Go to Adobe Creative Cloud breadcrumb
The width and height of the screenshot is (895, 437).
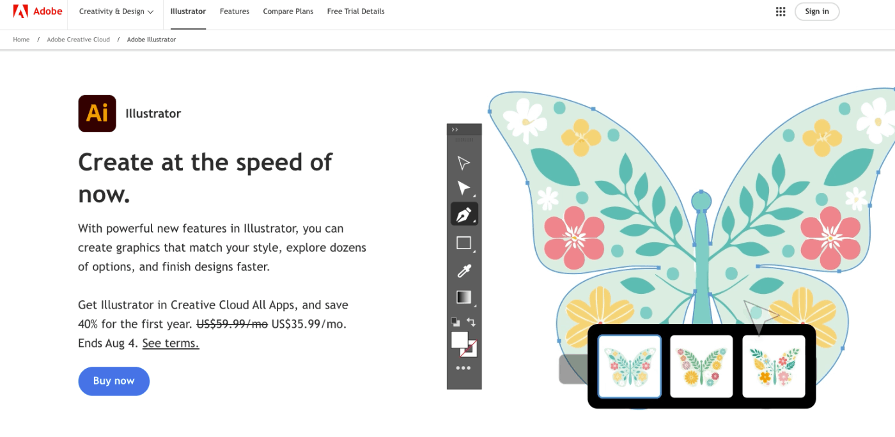(78, 40)
